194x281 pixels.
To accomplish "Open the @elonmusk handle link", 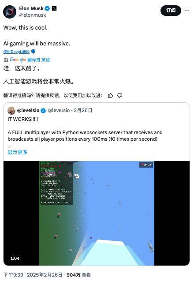I will point(33,15).
